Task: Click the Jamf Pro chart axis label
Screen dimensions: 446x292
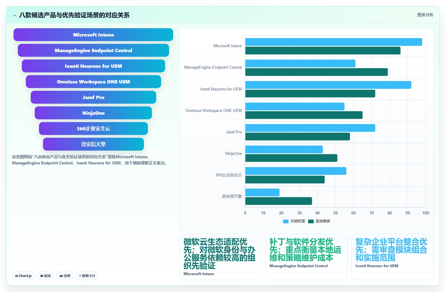Action: [234, 132]
